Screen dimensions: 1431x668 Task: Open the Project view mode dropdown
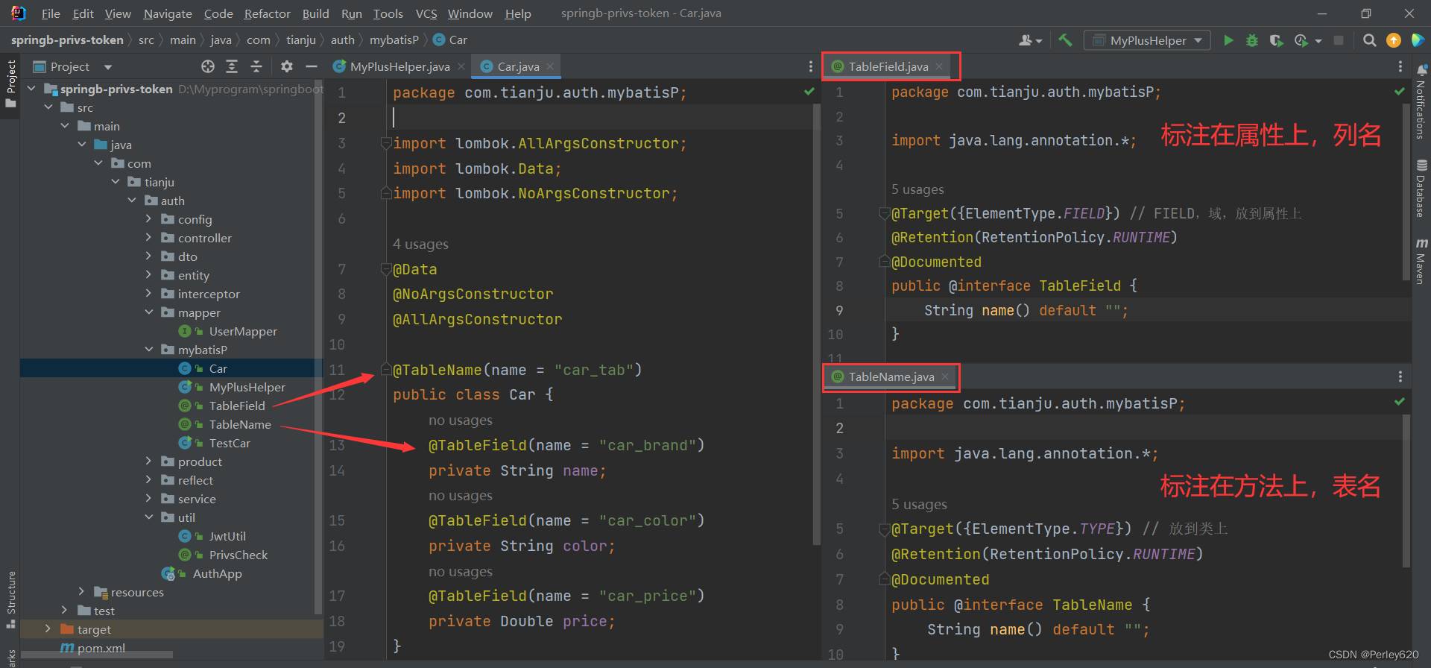[x=108, y=67]
